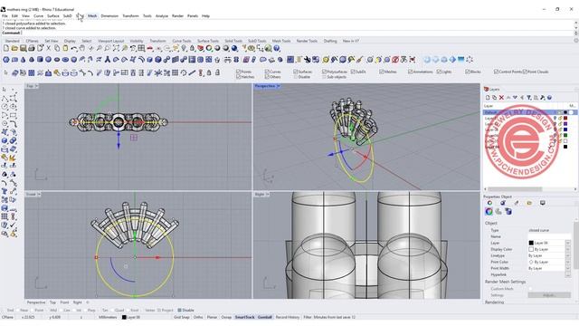The width and height of the screenshot is (579, 326).
Task: Click the Adjust button under Render Mesh Settings
Action: pos(549,295)
